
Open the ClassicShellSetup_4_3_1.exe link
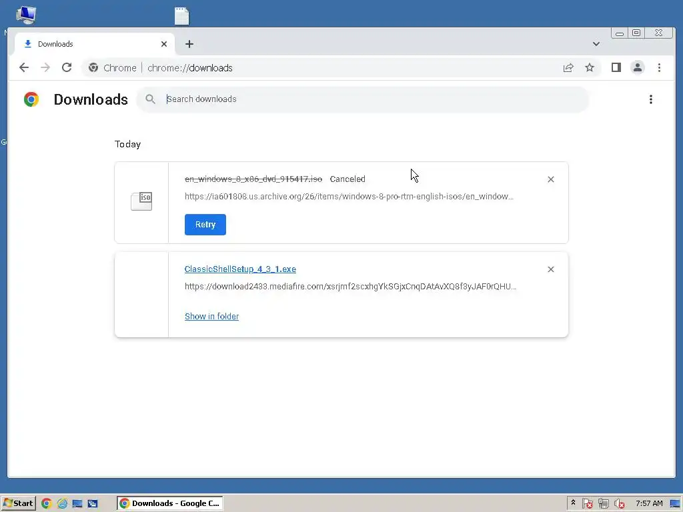click(240, 269)
